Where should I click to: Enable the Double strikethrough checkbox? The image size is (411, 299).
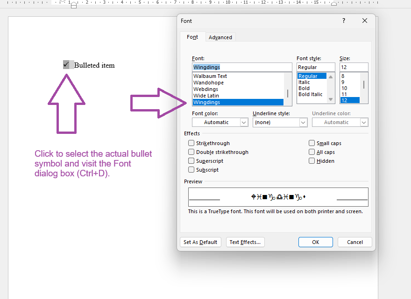[191, 152]
